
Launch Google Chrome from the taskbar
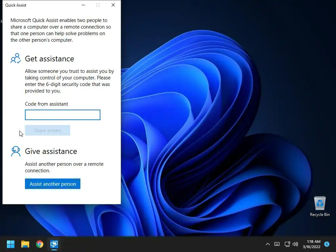point(40,244)
